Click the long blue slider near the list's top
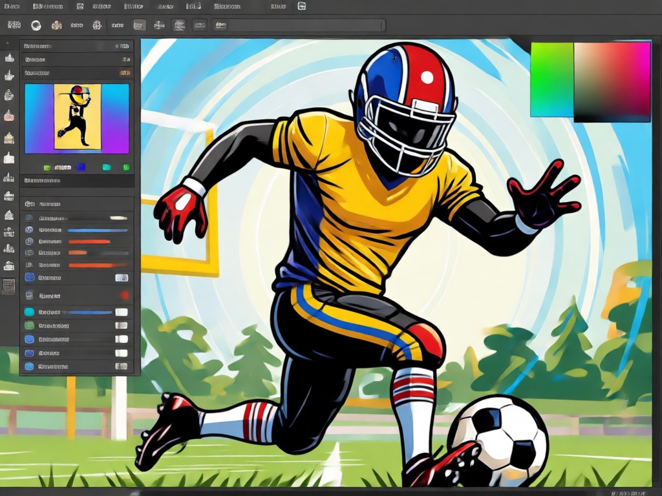Image resolution: width=662 pixels, height=496 pixels. [x=98, y=231]
